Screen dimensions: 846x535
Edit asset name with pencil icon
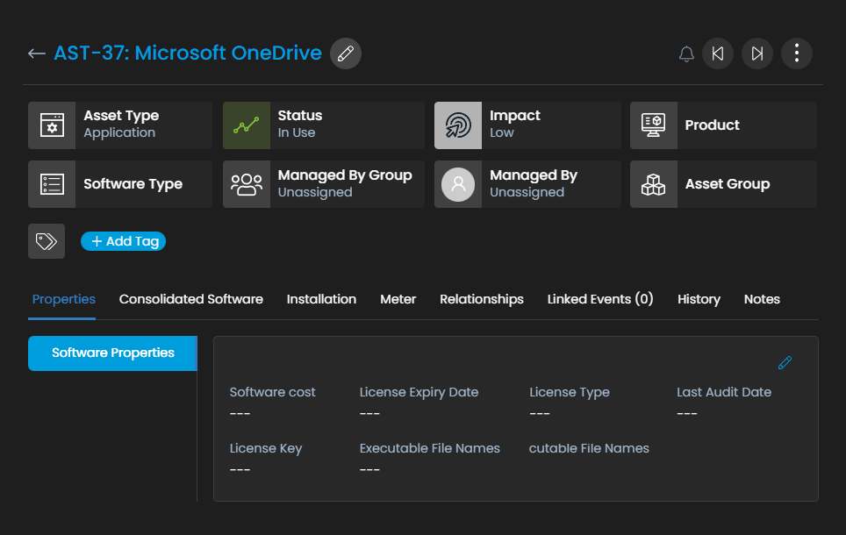coord(346,53)
